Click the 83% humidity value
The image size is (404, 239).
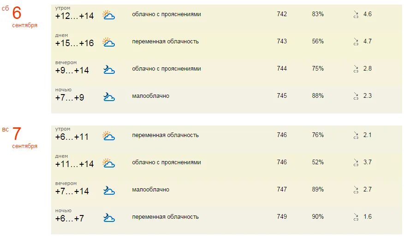coord(318,14)
